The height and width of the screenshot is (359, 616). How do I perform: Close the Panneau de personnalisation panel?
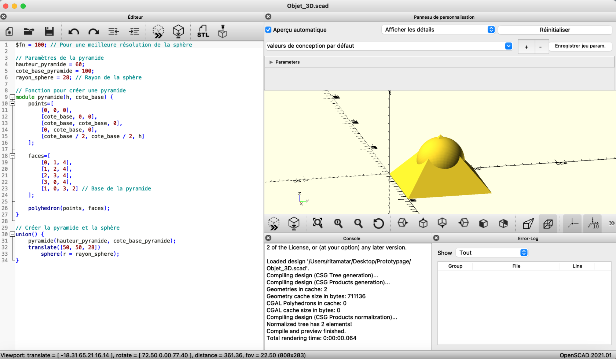268,16
